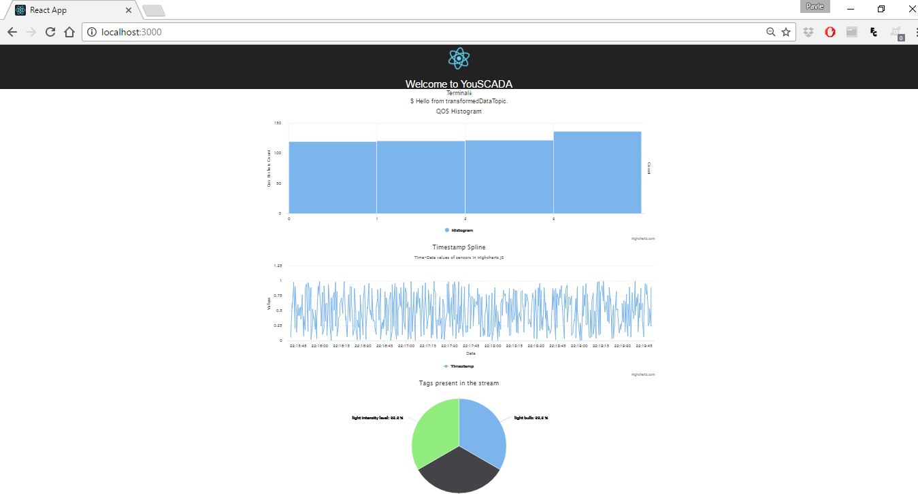Close the React App tab

pyautogui.click(x=128, y=10)
